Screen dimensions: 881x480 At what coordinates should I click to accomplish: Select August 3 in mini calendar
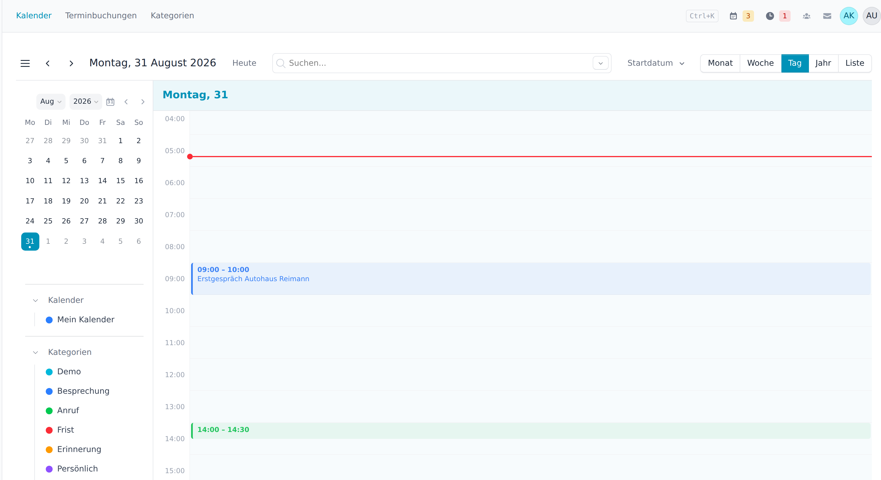click(x=30, y=161)
